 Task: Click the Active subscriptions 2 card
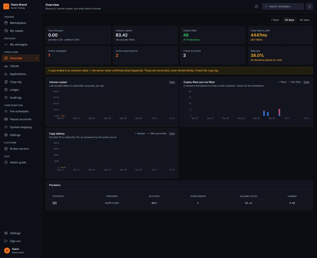(x=146, y=55)
